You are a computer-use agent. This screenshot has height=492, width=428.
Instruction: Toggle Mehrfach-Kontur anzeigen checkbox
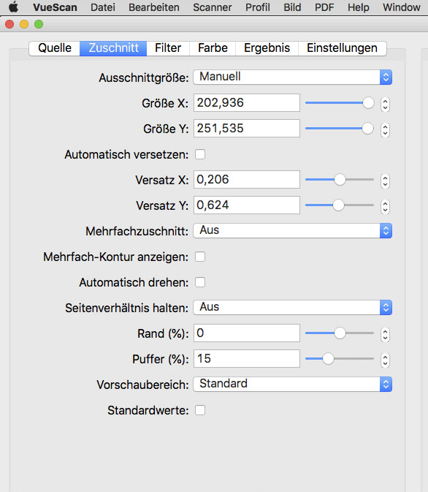[200, 257]
